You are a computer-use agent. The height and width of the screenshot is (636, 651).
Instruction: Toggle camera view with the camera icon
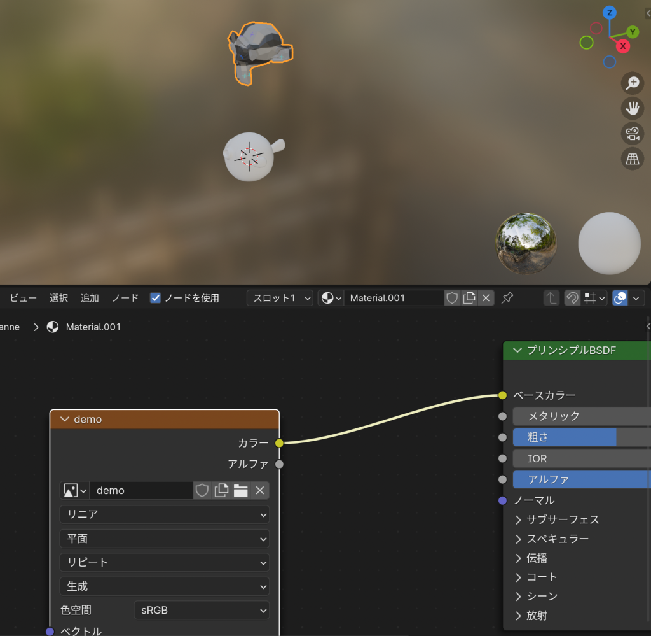(633, 134)
